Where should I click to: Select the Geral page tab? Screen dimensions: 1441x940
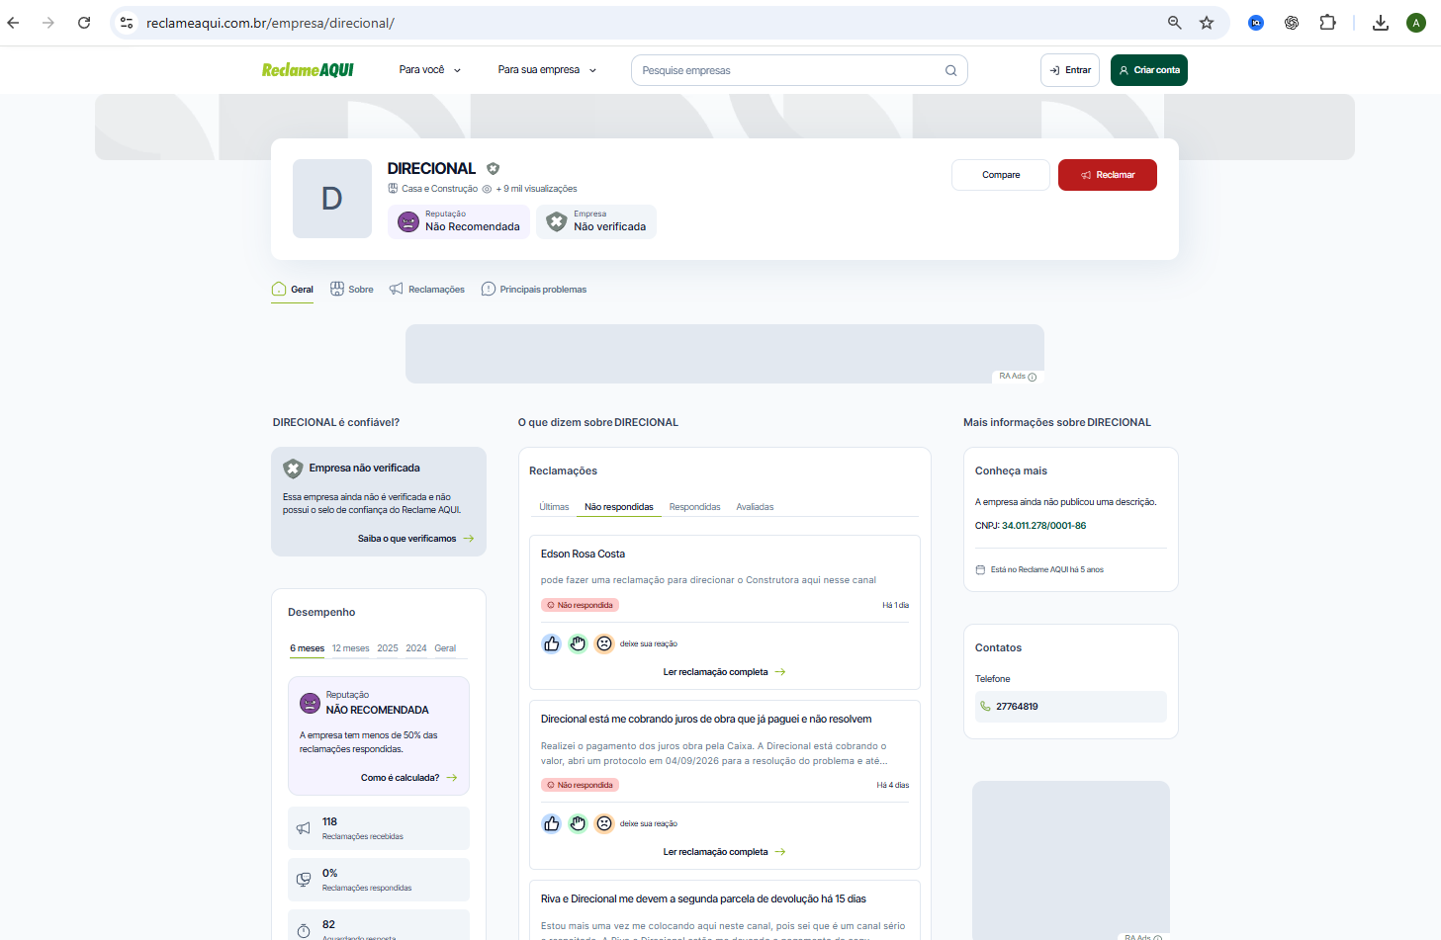click(x=293, y=290)
